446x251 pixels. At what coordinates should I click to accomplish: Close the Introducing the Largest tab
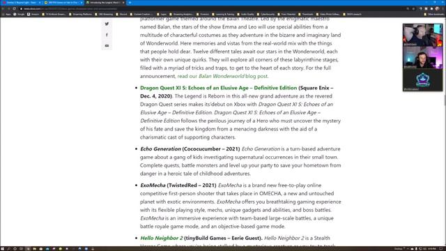click(123, 3)
